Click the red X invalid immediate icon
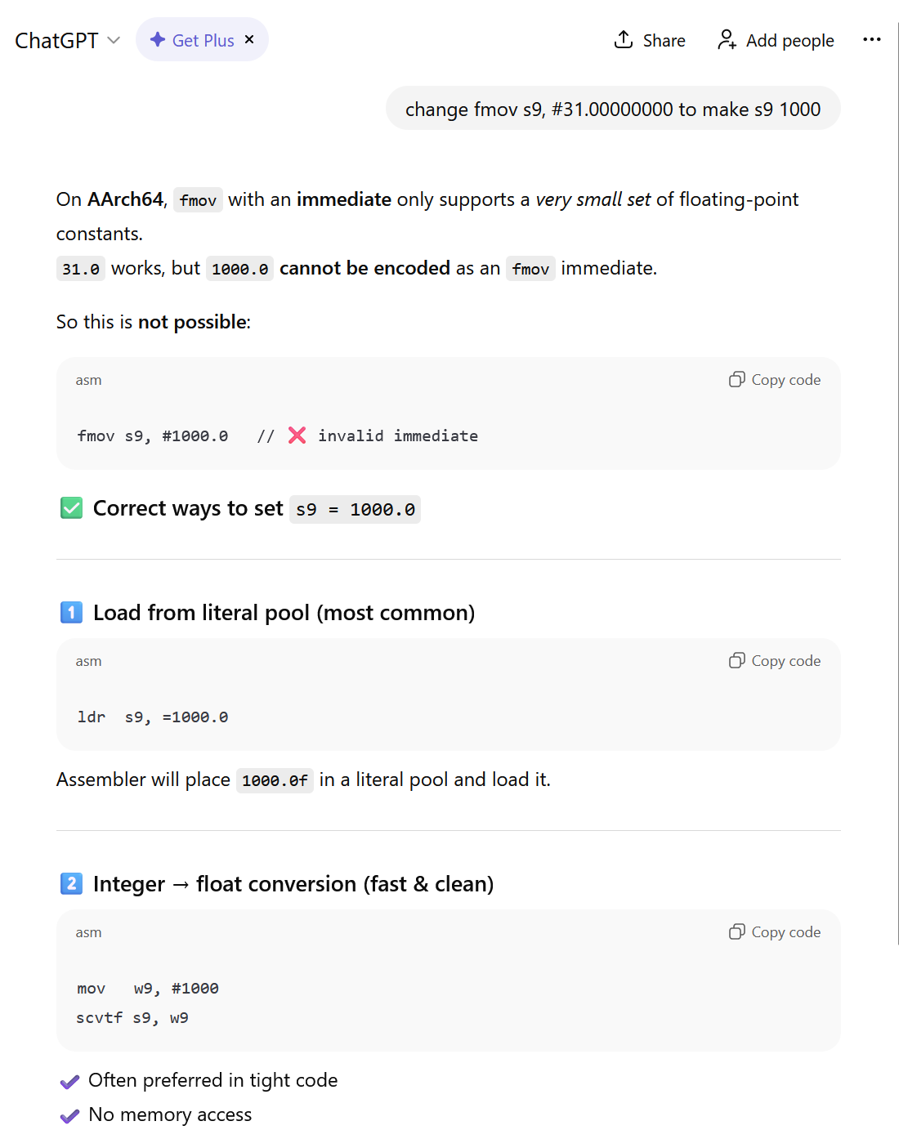 [297, 435]
